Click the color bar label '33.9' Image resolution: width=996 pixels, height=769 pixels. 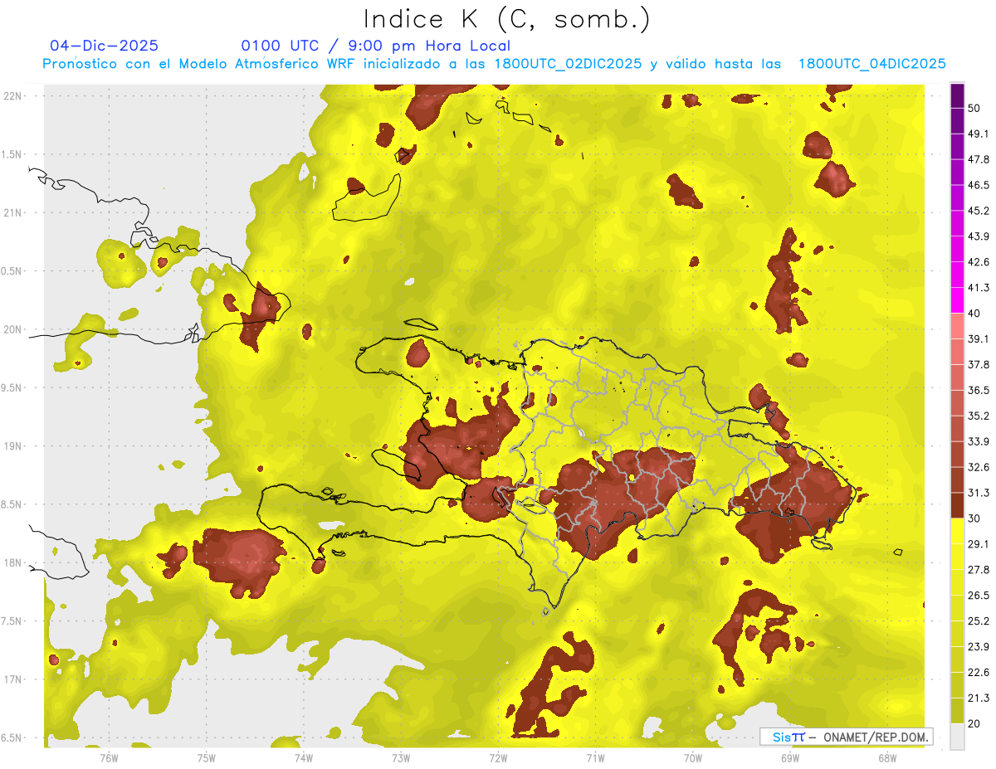[x=979, y=441]
